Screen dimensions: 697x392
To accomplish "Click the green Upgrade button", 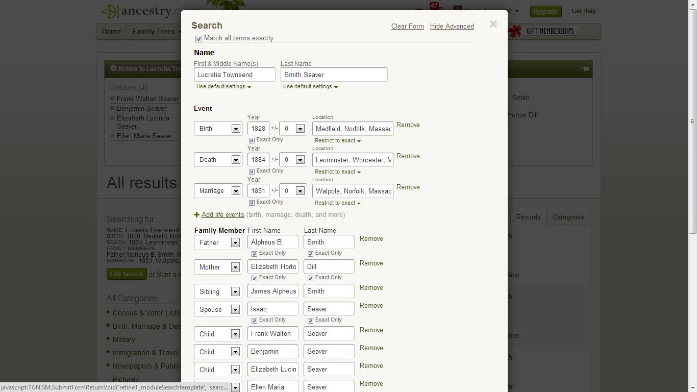I will 546,11.
